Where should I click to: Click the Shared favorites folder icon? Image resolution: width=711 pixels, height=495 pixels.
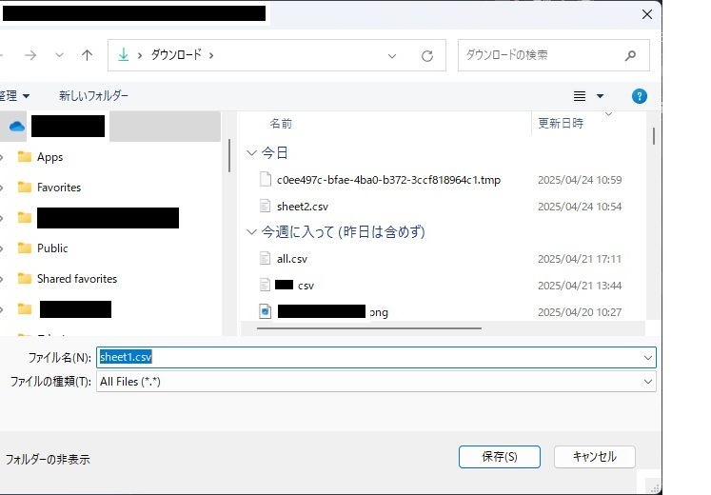[24, 278]
